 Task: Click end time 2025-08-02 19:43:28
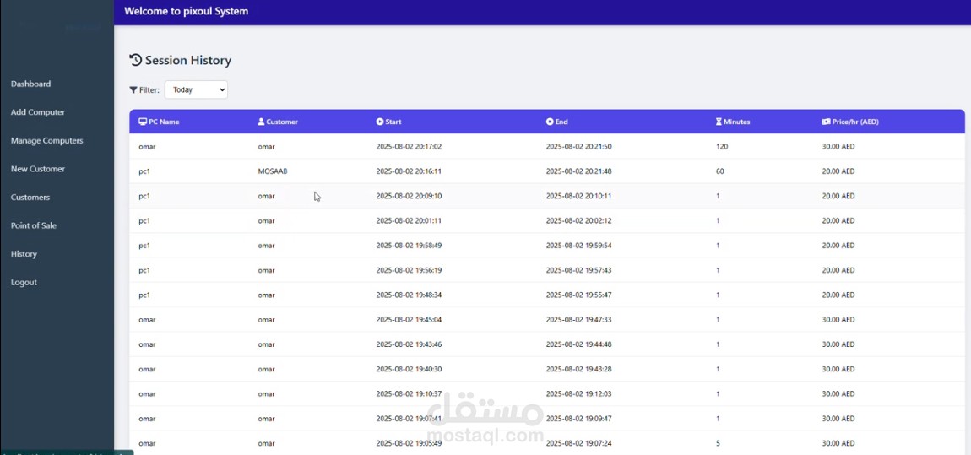(579, 370)
